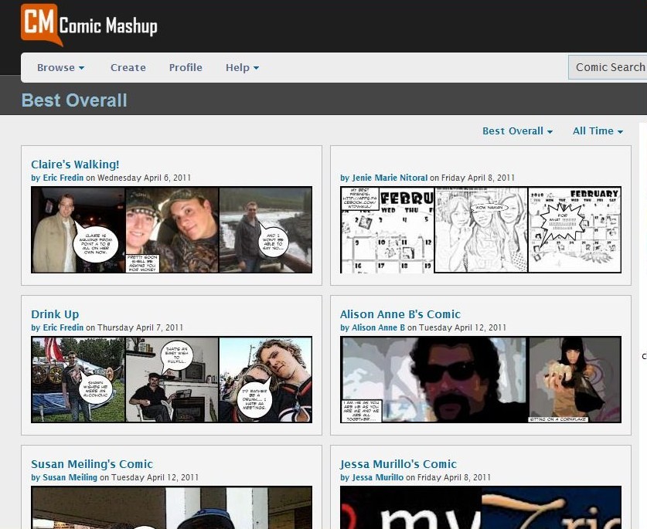
Task: Open the Drink Up comic title
Action: 55,314
